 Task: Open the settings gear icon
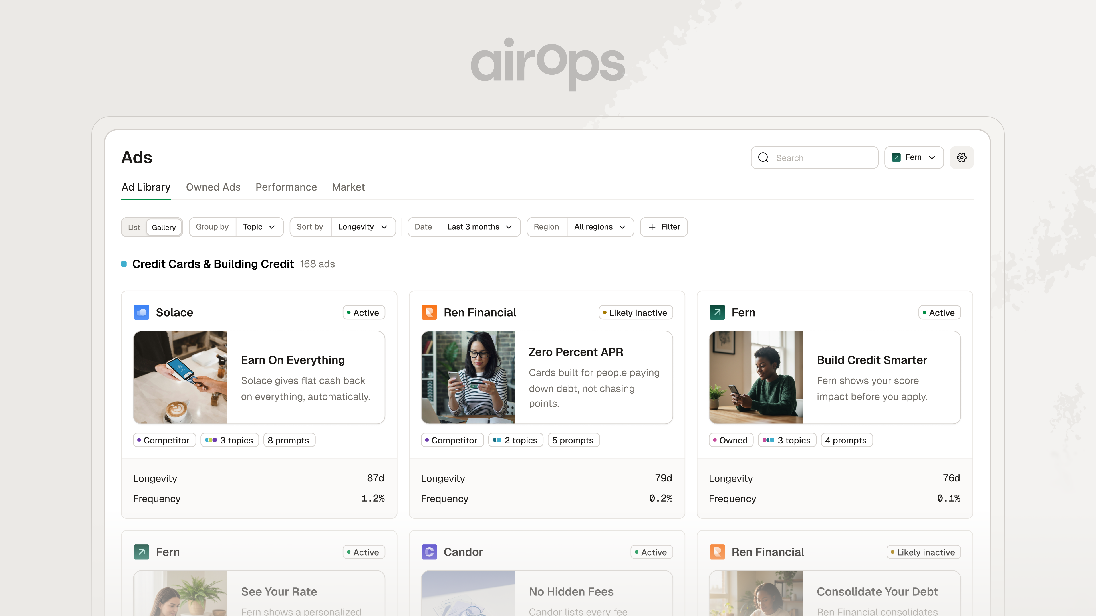click(x=962, y=157)
